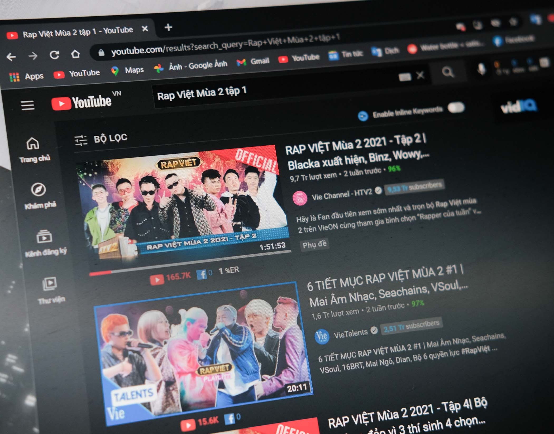Viewport: 554px width, 434px height.
Task: Select the Rap Việt Mùa 2 browser tab
Action: pyautogui.click(x=77, y=30)
